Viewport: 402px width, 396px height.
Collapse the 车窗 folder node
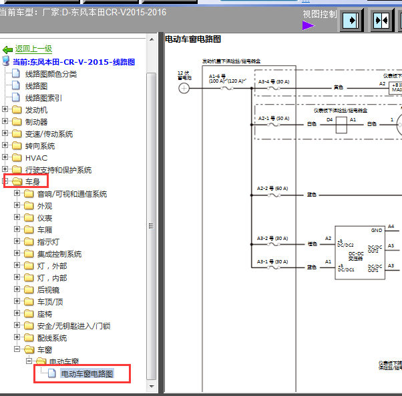pyautogui.click(x=17, y=349)
